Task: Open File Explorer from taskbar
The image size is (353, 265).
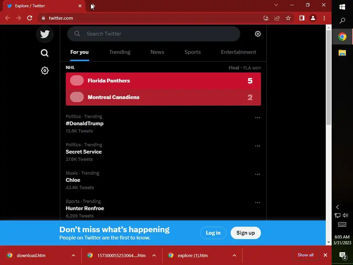Action: [342, 53]
